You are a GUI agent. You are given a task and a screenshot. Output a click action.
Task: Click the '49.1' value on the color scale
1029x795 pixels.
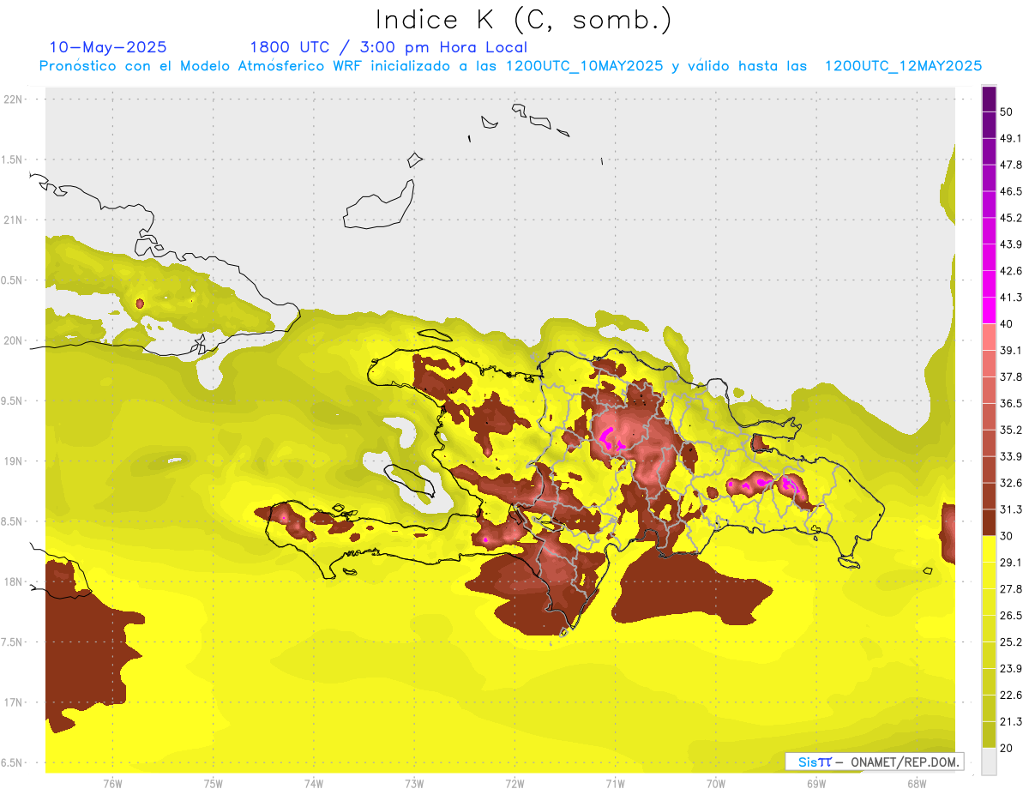(x=1011, y=138)
